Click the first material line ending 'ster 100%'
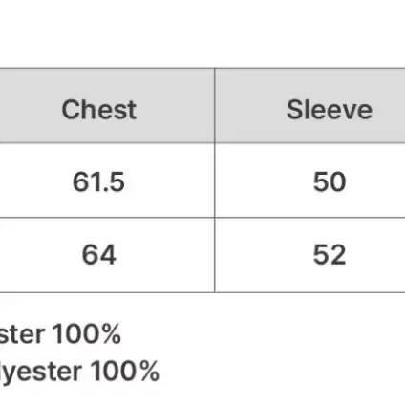The width and height of the screenshot is (405, 405). click(x=60, y=333)
